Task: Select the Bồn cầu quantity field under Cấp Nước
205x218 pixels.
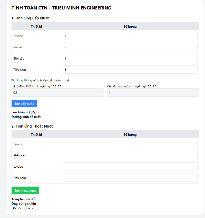Action: coord(130,59)
